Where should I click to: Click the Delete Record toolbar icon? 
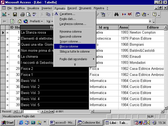click(x=130, y=14)
